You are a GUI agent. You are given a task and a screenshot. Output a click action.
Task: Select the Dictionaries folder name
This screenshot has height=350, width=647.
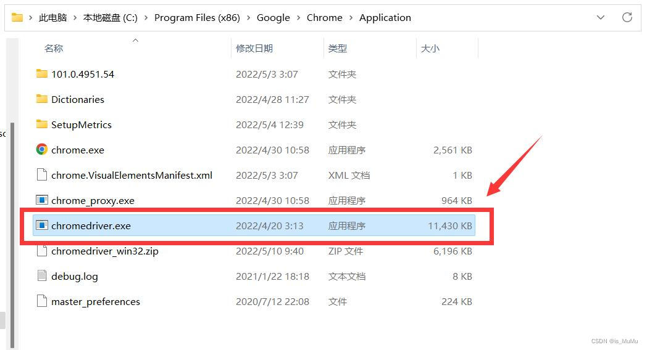pos(78,99)
